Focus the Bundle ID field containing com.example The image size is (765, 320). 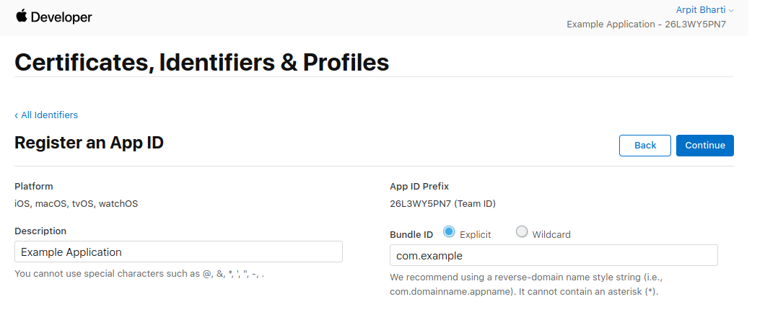point(554,255)
